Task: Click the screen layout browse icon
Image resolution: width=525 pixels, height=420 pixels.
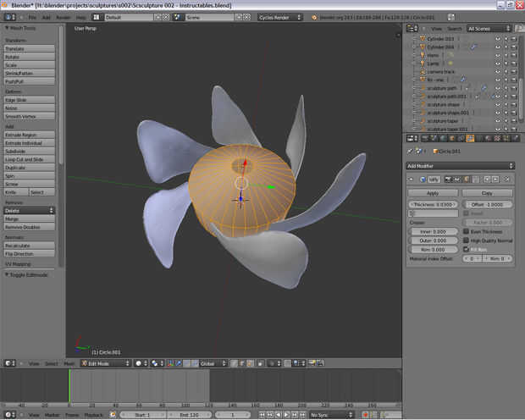Action: click(x=98, y=17)
